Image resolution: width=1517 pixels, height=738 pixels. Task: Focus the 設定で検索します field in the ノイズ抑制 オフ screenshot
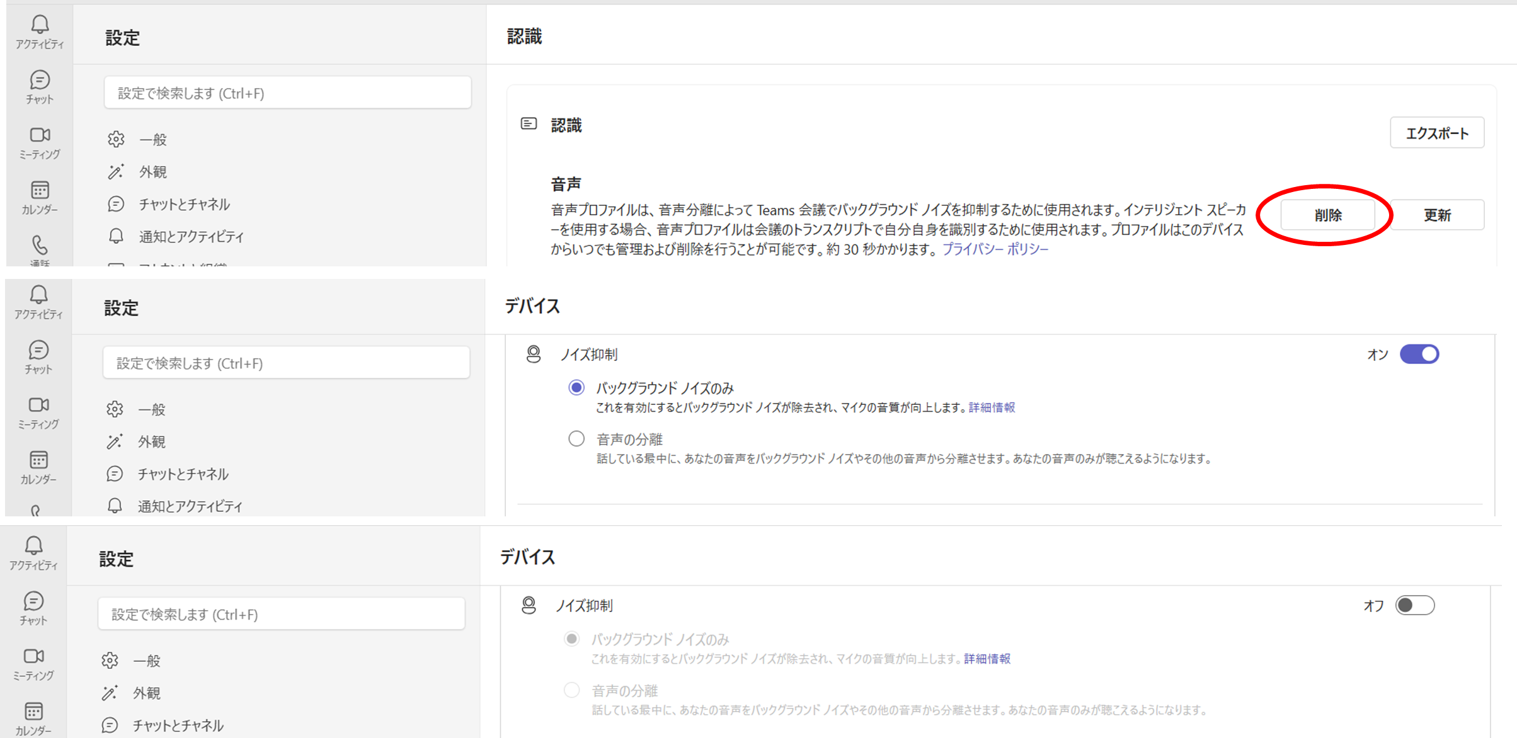tap(282, 614)
